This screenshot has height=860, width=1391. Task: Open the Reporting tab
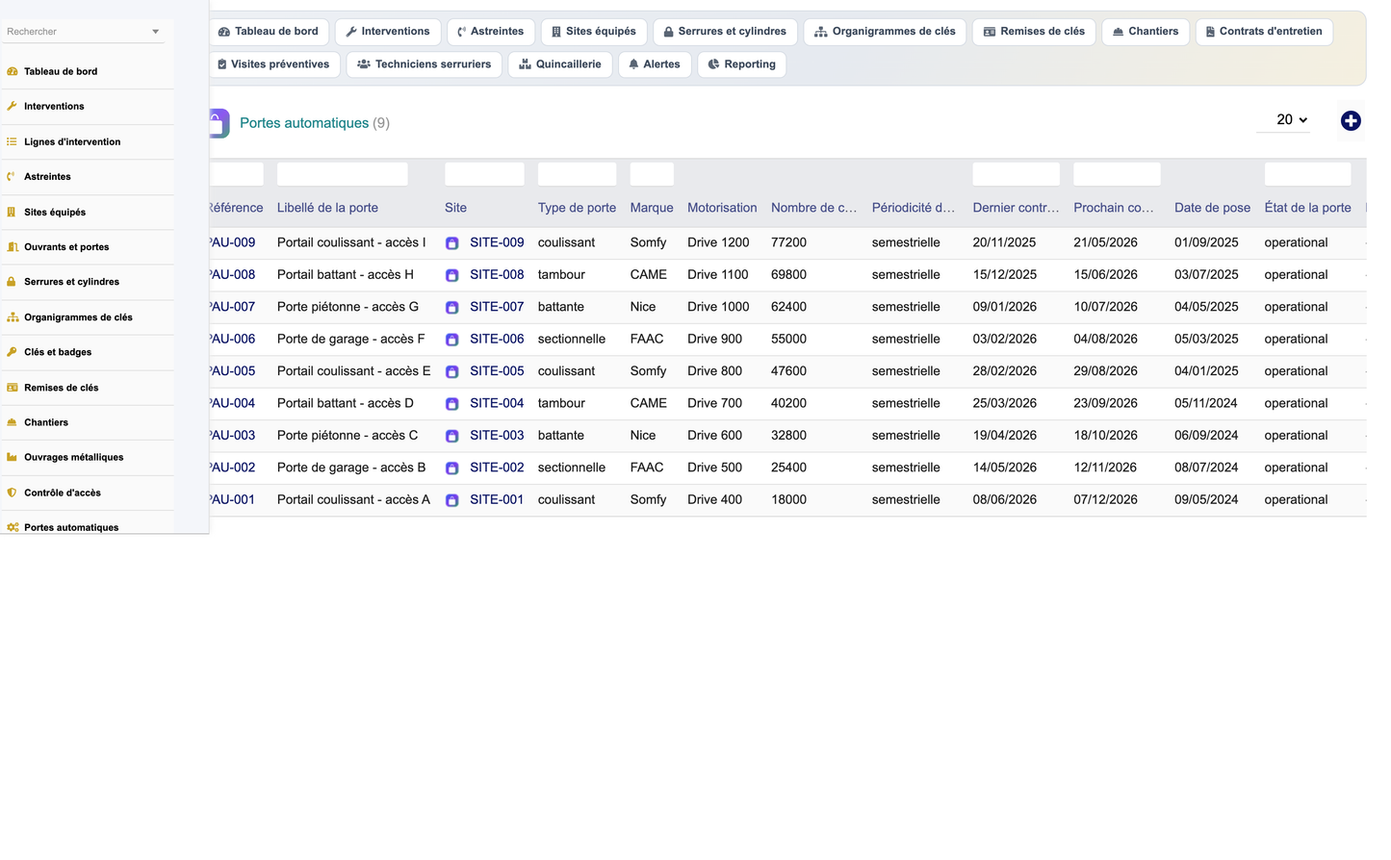click(x=741, y=64)
